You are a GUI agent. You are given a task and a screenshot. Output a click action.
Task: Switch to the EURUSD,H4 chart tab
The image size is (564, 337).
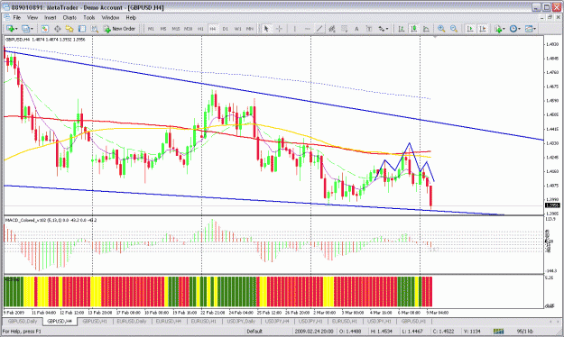(169, 321)
